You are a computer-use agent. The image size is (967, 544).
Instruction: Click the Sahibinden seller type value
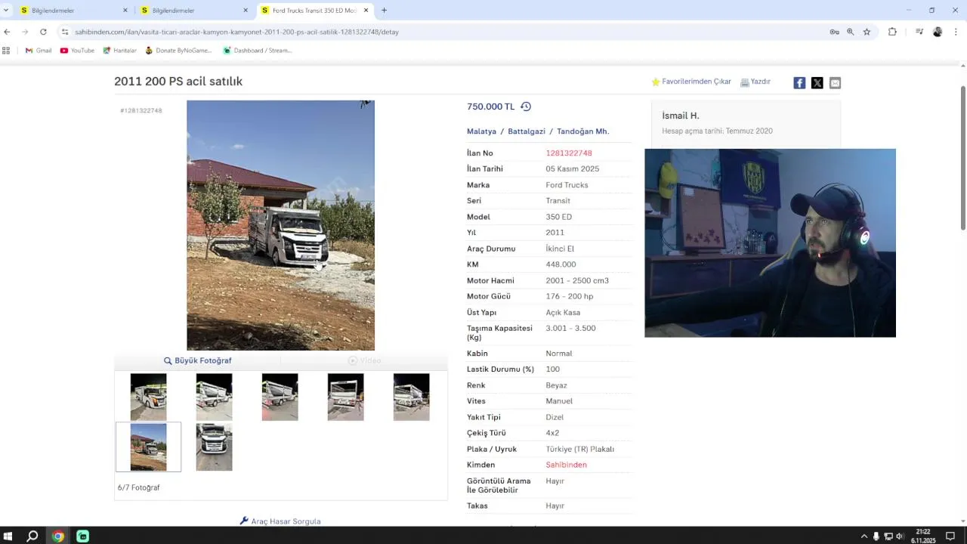(566, 465)
